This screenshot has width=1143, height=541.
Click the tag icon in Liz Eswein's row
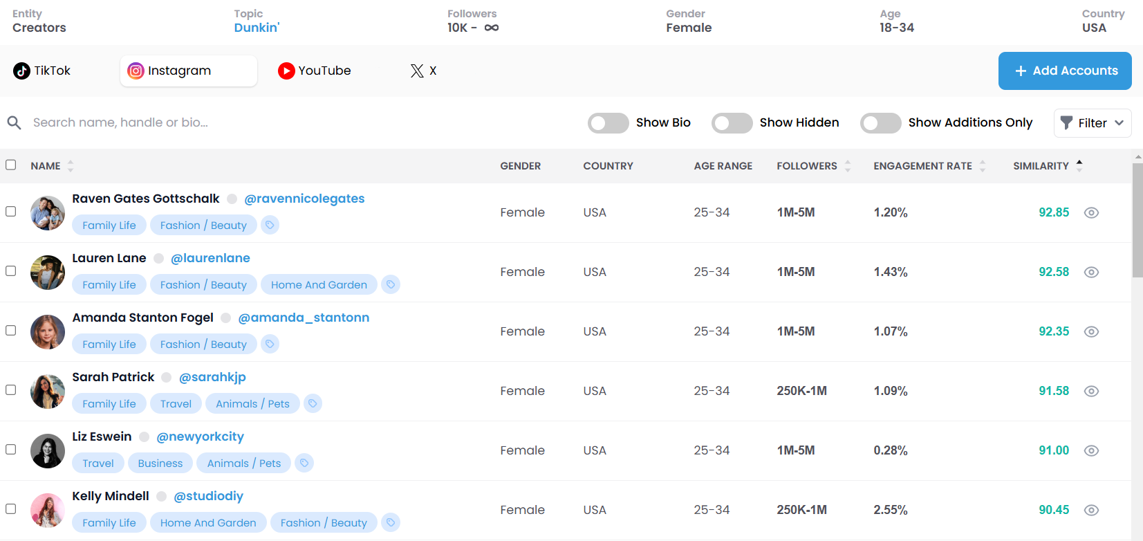pyautogui.click(x=304, y=463)
